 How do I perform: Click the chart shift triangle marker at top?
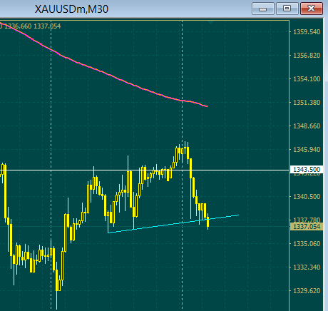click(x=210, y=22)
